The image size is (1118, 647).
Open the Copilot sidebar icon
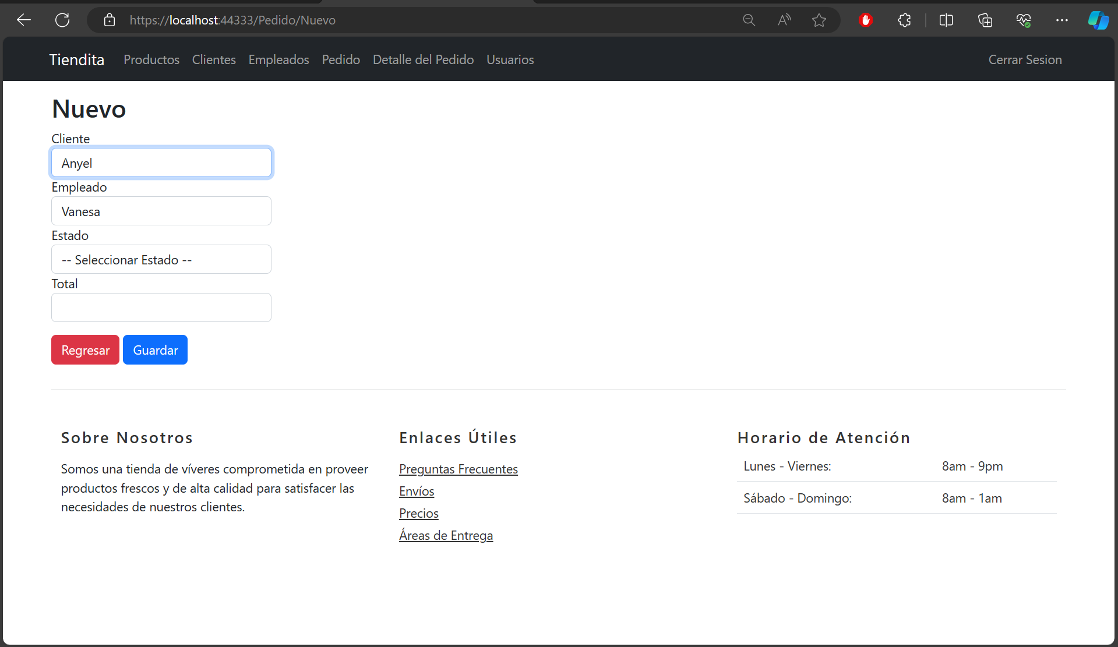1098,20
